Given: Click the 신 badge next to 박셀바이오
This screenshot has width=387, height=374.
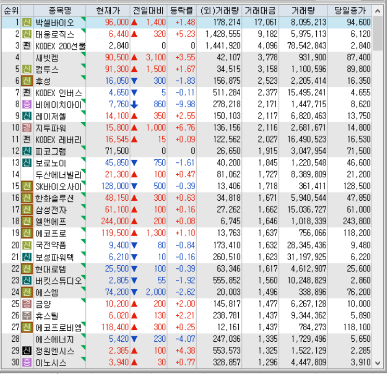Looking at the screenshot, I should point(27,22).
